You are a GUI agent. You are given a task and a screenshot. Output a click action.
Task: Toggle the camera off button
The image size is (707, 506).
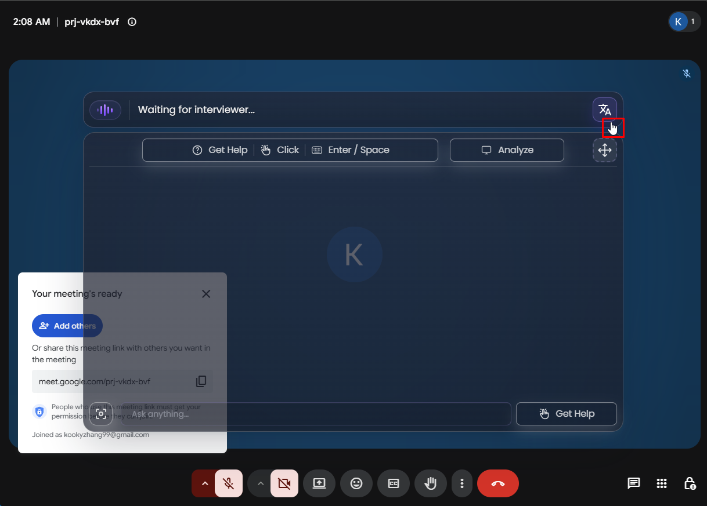(284, 483)
